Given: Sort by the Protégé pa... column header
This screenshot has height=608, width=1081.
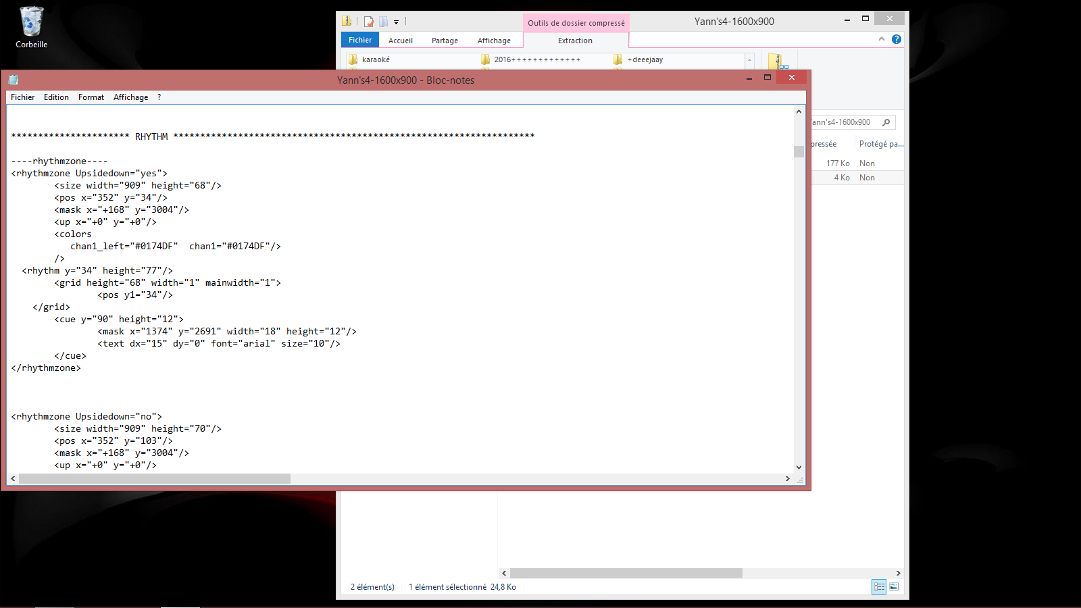Looking at the screenshot, I should 881,144.
